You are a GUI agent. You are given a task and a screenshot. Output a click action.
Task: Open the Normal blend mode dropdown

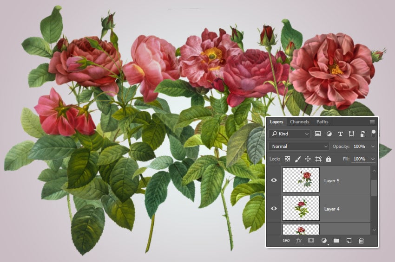pyautogui.click(x=299, y=147)
